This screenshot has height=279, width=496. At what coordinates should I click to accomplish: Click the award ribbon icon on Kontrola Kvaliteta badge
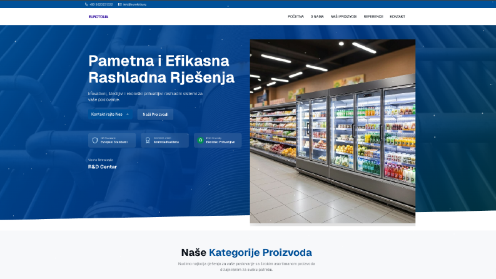[x=148, y=141]
